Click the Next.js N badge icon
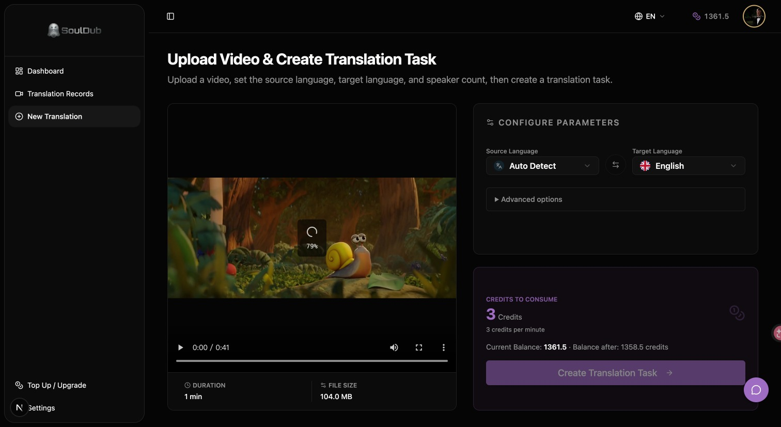Screen dimensions: 781x427 click(x=19, y=407)
